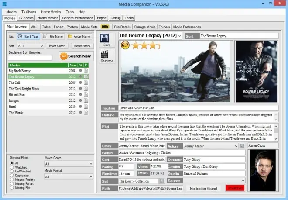The width and height of the screenshot is (288, 200).
Task: Open the A - Z sort dropdown
Action: click(31, 46)
